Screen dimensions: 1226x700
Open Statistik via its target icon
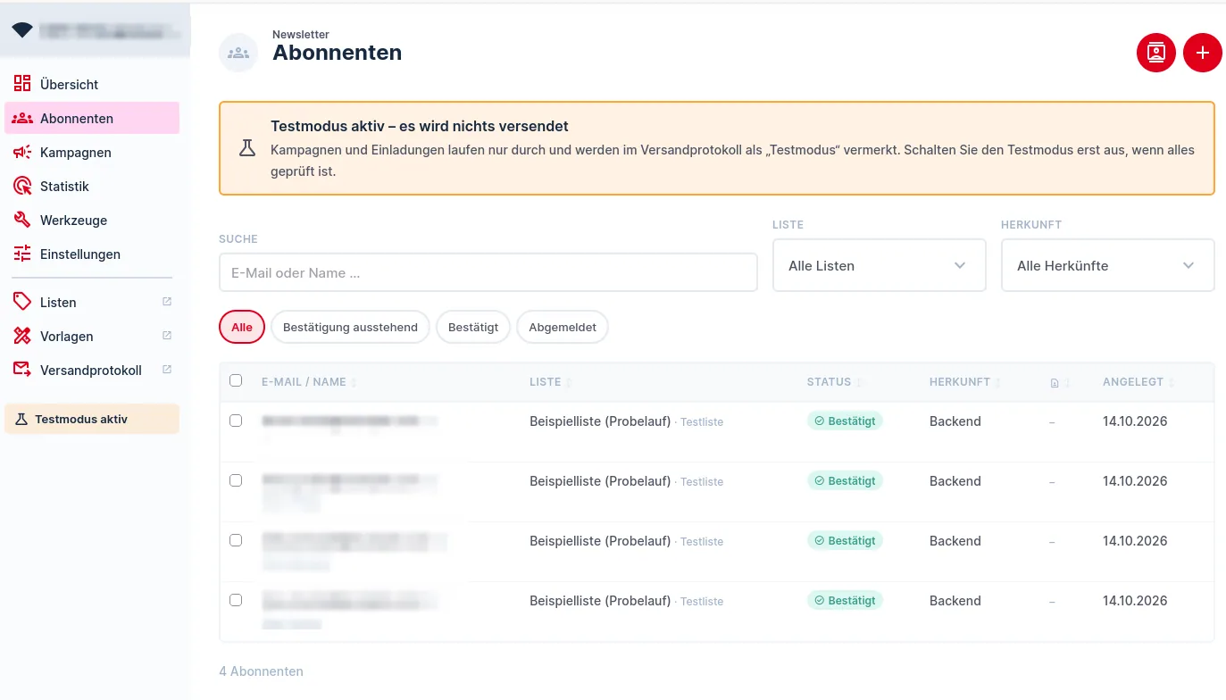tap(22, 186)
